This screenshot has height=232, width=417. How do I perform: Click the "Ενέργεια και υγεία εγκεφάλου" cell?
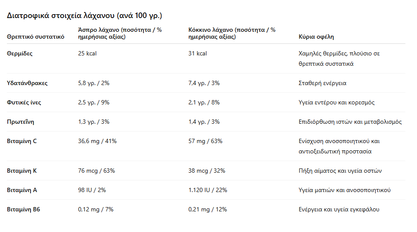[x=339, y=210]
